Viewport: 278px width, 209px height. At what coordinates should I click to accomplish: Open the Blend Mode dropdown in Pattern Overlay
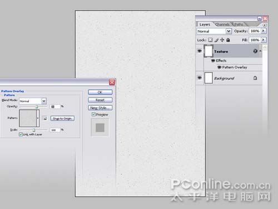click(33, 101)
